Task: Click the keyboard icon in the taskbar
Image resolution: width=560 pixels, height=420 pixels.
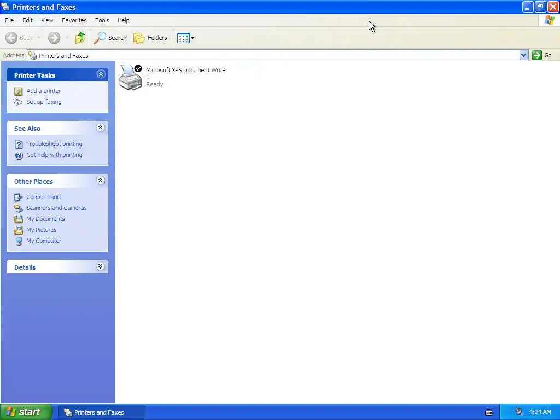Action: 489,412
